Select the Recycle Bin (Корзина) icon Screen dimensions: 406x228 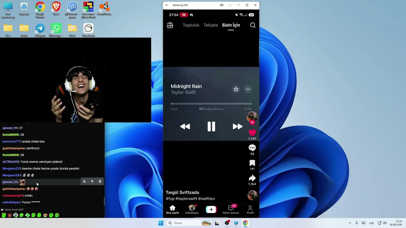[x=24, y=9]
